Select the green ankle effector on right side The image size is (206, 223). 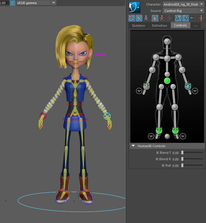point(175,131)
